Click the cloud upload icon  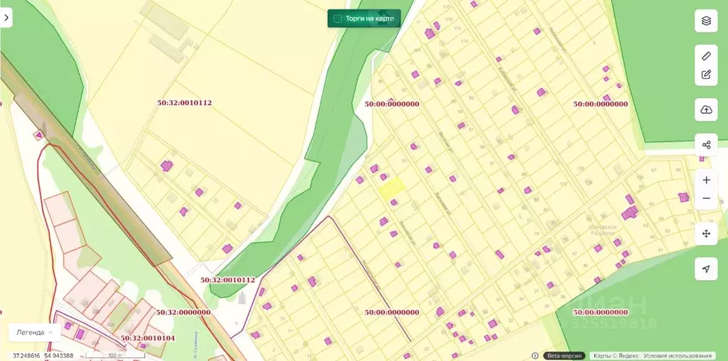tap(706, 109)
